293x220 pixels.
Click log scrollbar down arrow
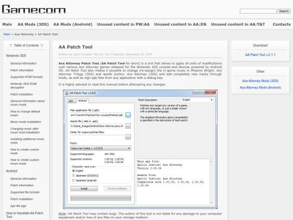click(x=212, y=203)
